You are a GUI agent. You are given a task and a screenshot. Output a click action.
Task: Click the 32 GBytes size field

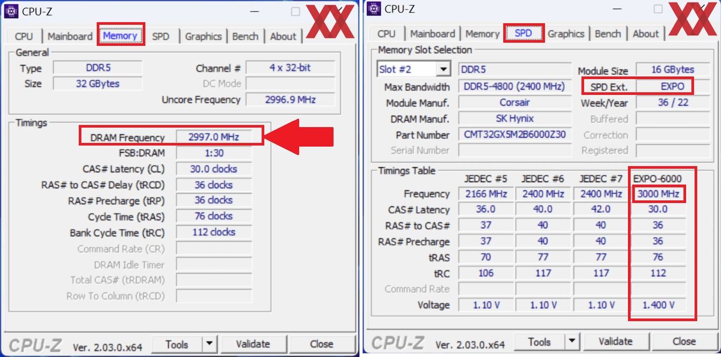[x=98, y=84]
